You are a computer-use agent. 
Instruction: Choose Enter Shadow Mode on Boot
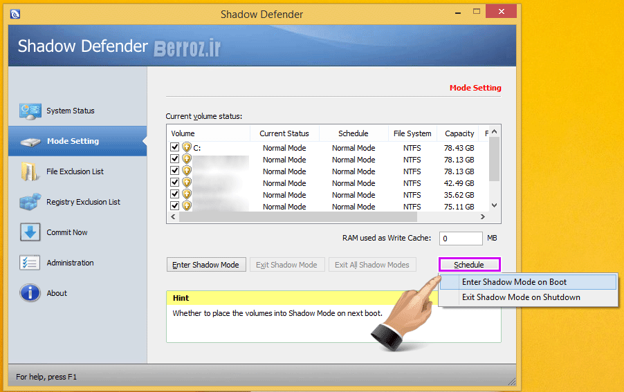[x=528, y=282]
